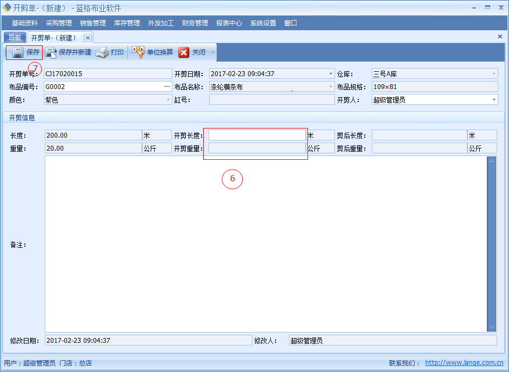Expand the 开剪人 dropdown list

tap(494, 100)
